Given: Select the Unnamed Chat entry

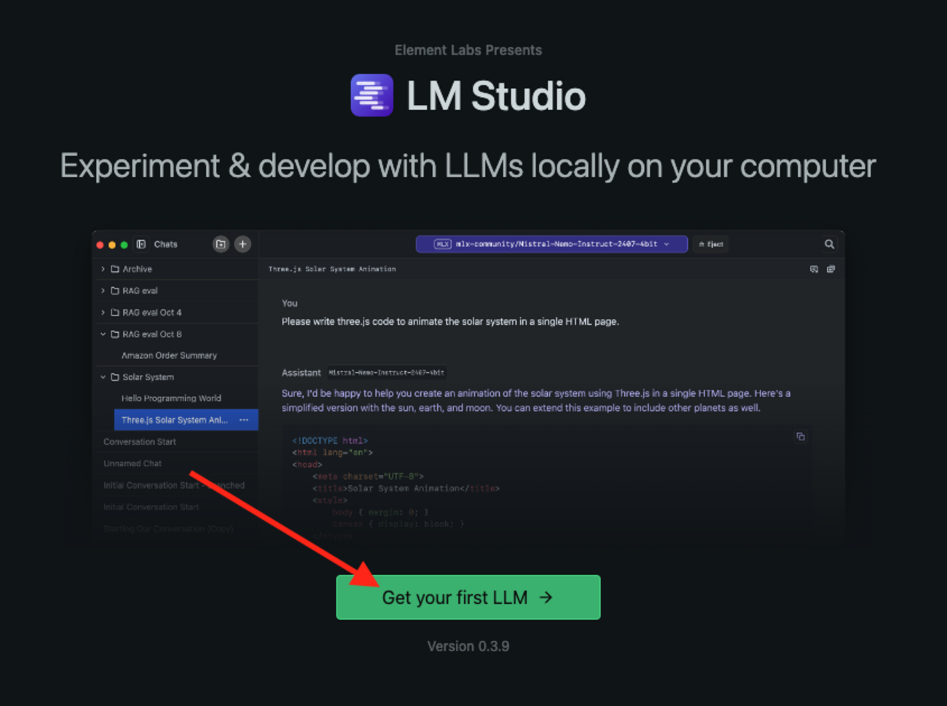Looking at the screenshot, I should point(133,463).
